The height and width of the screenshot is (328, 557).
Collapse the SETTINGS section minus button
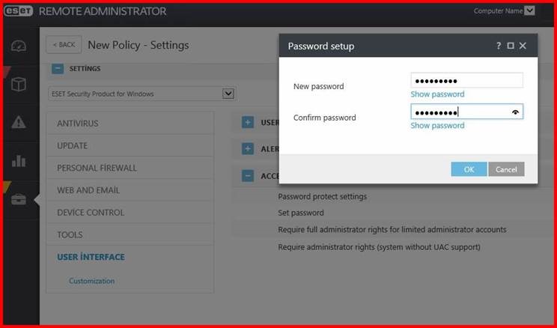click(x=58, y=68)
